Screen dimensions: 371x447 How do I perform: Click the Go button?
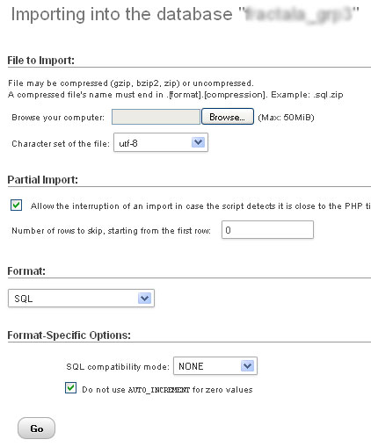point(36,429)
